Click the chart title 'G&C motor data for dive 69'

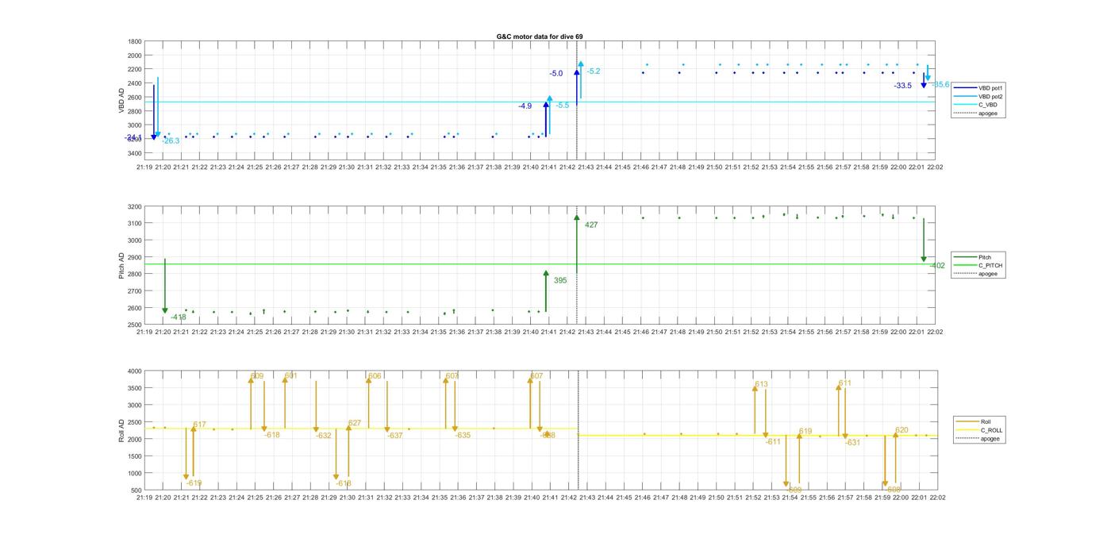click(540, 37)
